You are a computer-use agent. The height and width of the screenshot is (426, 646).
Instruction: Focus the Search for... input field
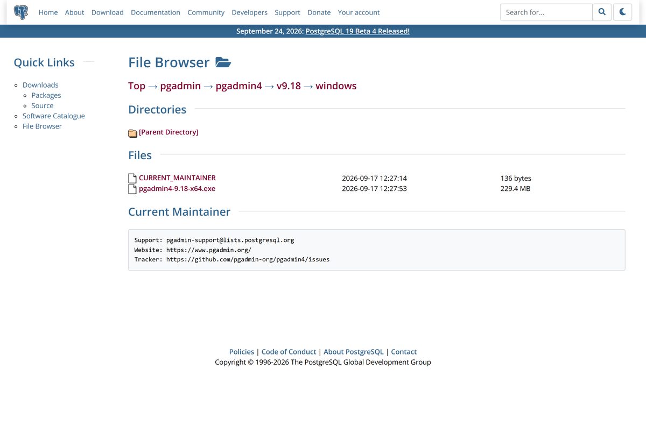click(546, 12)
